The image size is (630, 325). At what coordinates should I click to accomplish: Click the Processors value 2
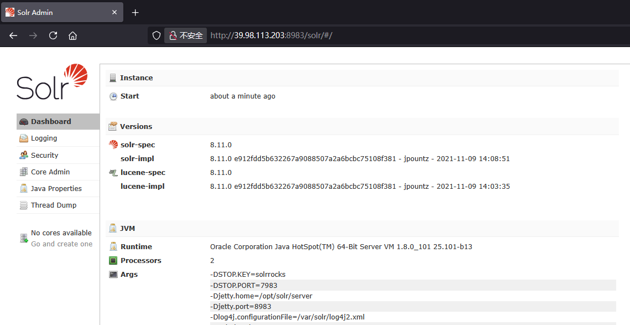tap(212, 261)
